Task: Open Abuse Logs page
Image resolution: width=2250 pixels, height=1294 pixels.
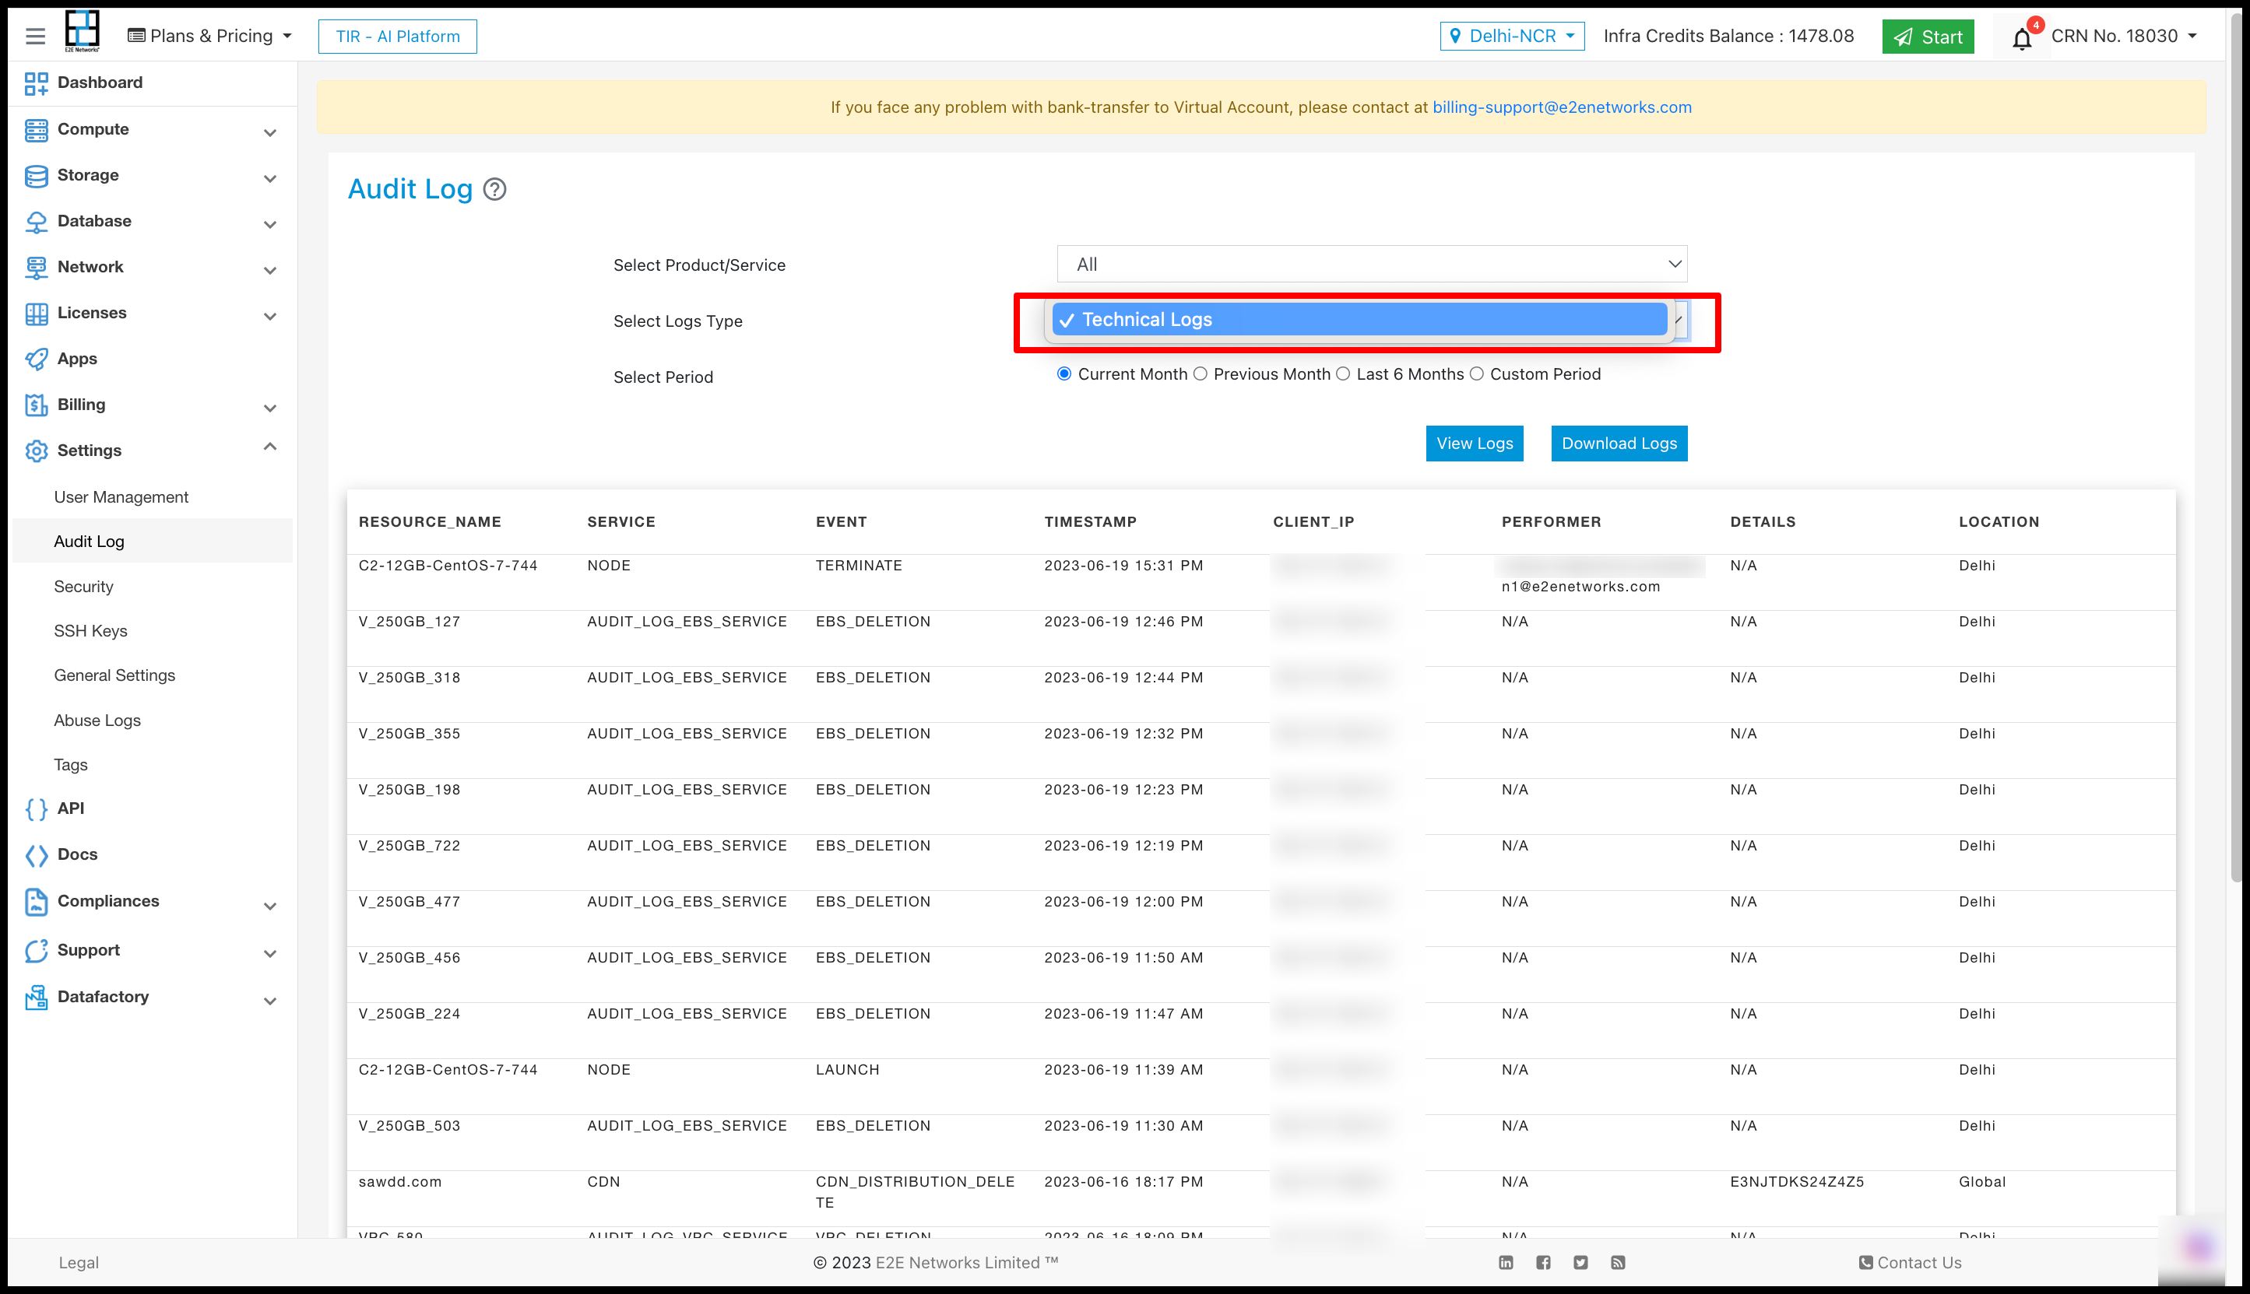Action: coord(97,721)
